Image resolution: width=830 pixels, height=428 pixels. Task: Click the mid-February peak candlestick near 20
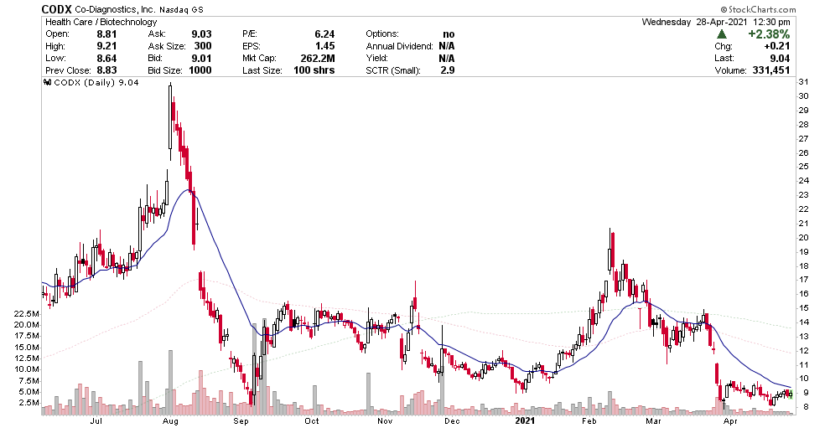click(610, 250)
